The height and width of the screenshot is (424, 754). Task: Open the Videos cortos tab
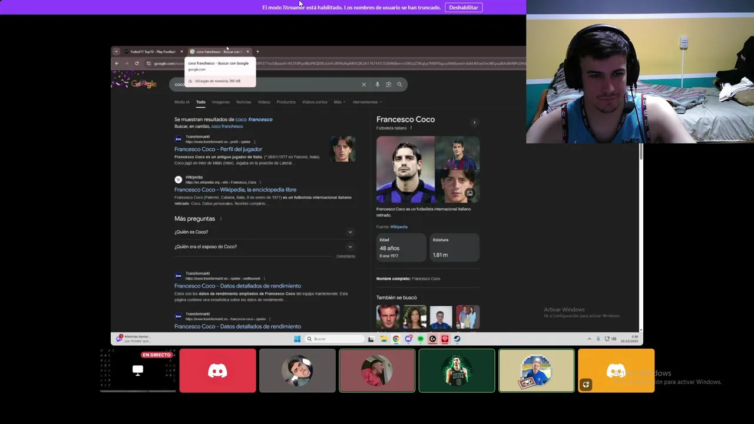click(315, 102)
